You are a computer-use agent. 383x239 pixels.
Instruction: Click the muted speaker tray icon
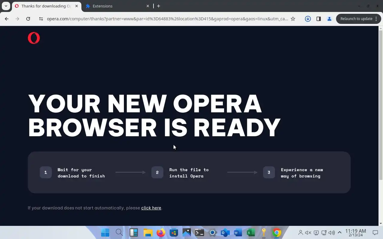[308, 233]
